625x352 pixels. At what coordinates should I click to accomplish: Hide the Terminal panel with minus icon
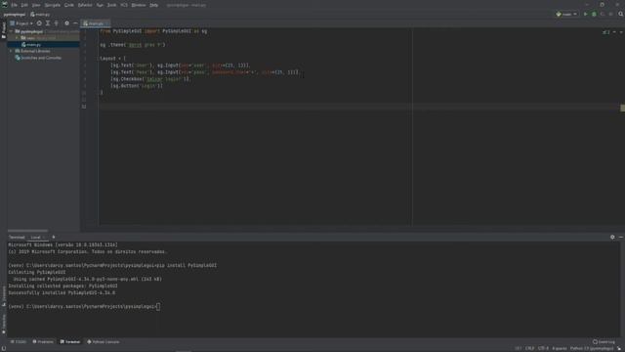click(x=621, y=237)
